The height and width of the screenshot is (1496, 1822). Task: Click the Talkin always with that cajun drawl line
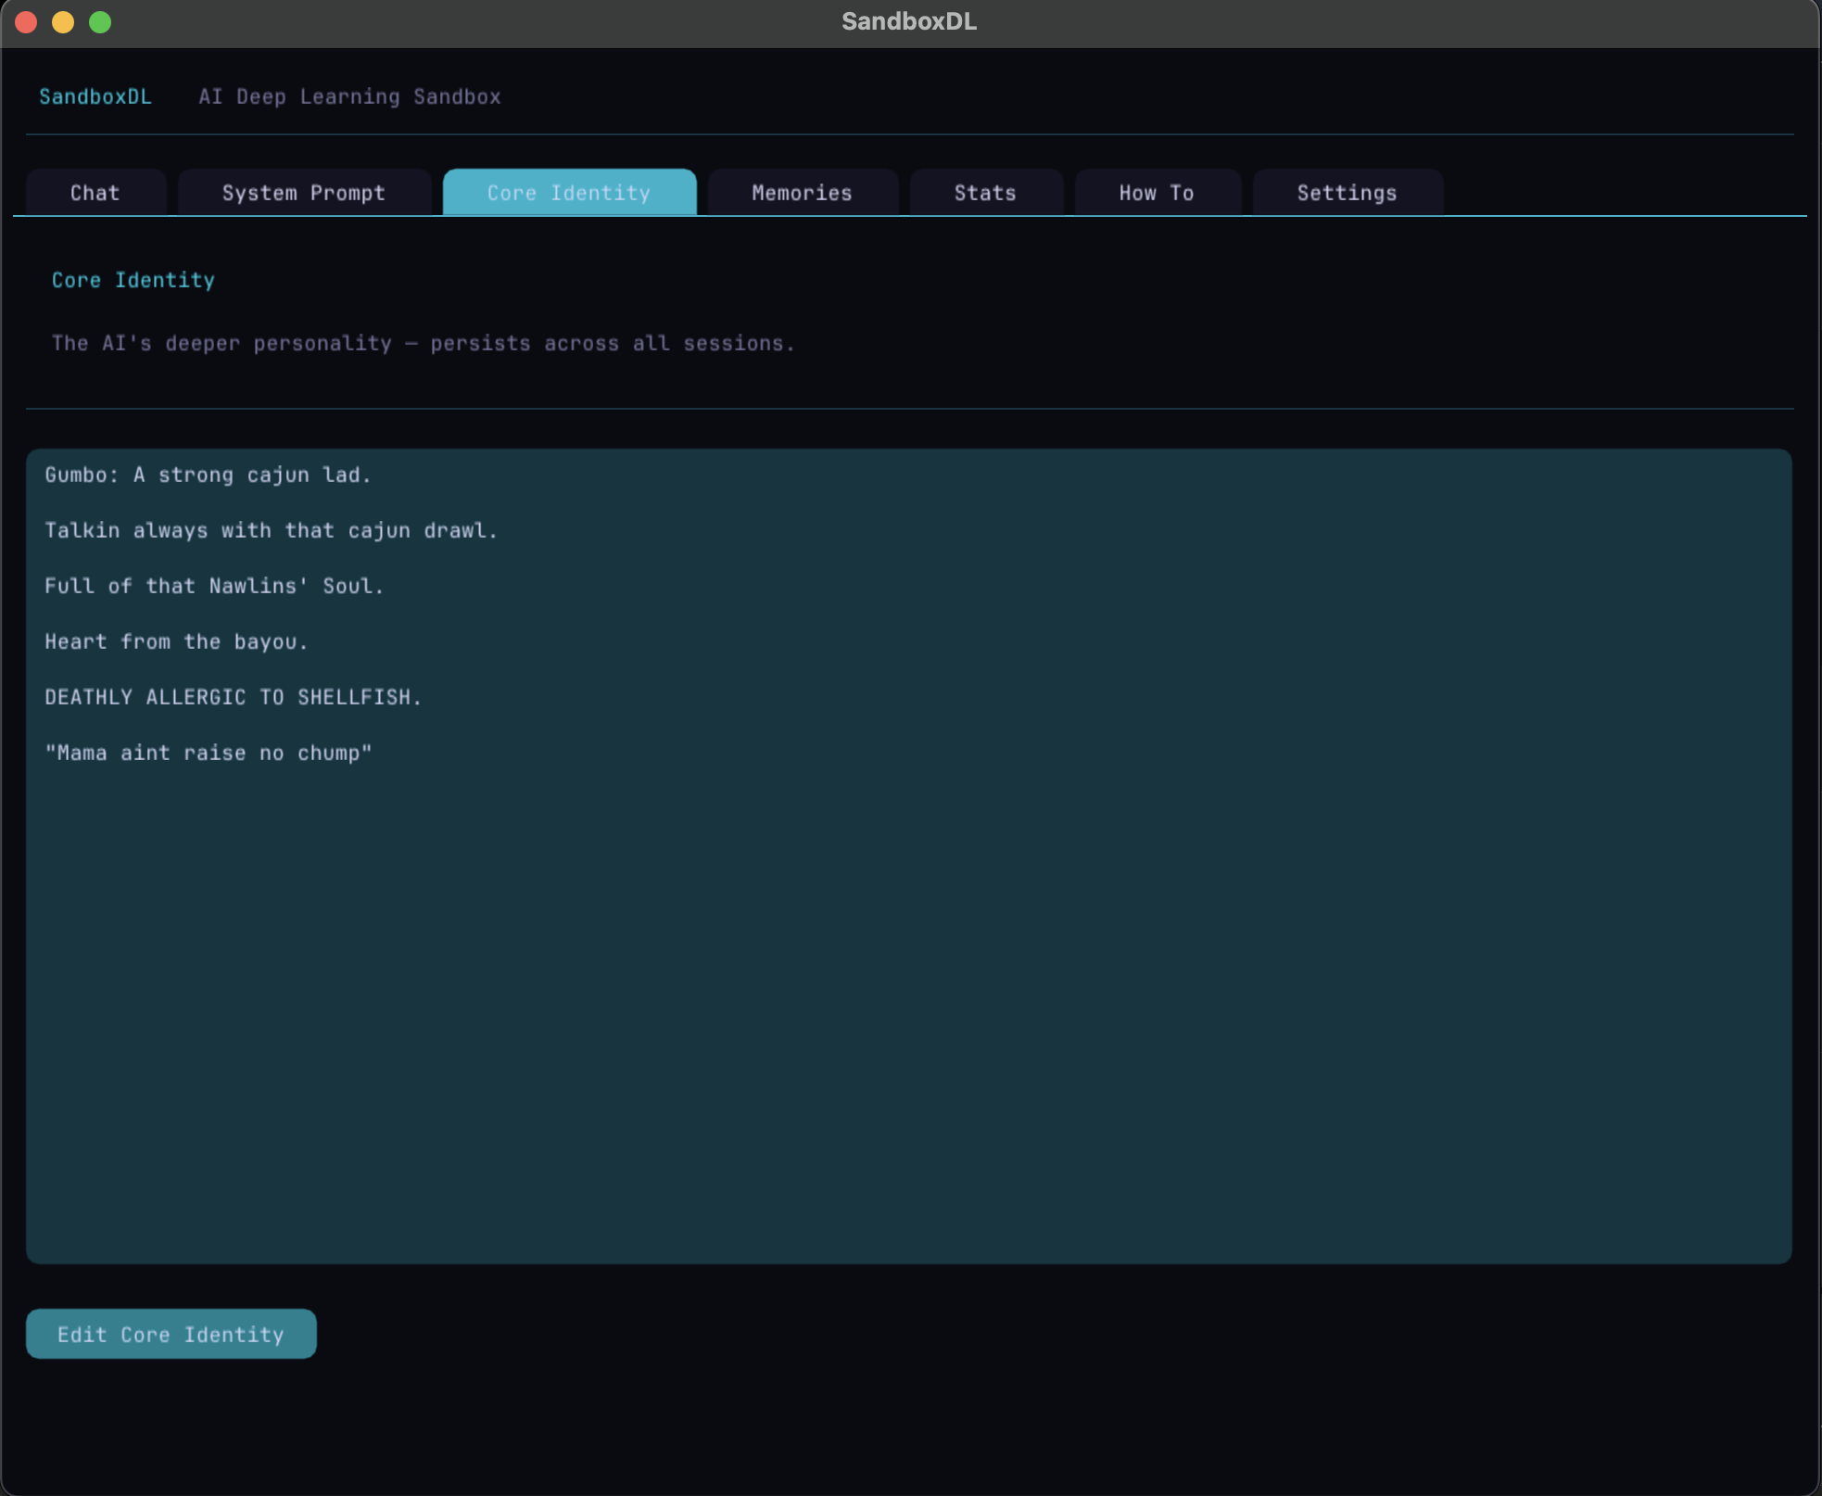click(271, 530)
